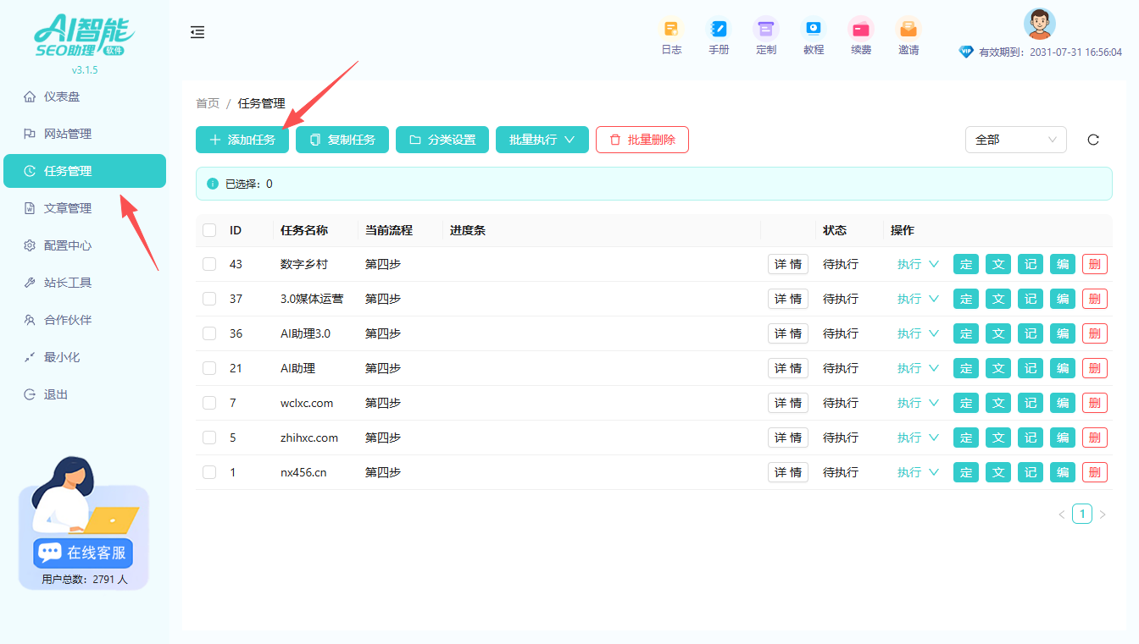Click 详情 button for wclxc.com task
The width and height of the screenshot is (1139, 644).
tap(787, 403)
